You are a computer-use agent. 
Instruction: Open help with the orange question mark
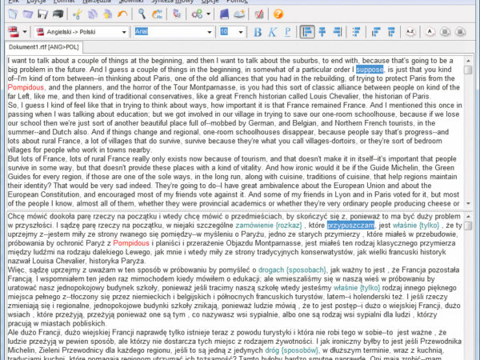pyautogui.click(x=278, y=14)
